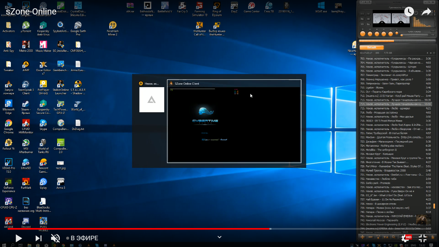Click AIMP orange play button
Viewport: 439px width, 247px height.
(363, 33)
